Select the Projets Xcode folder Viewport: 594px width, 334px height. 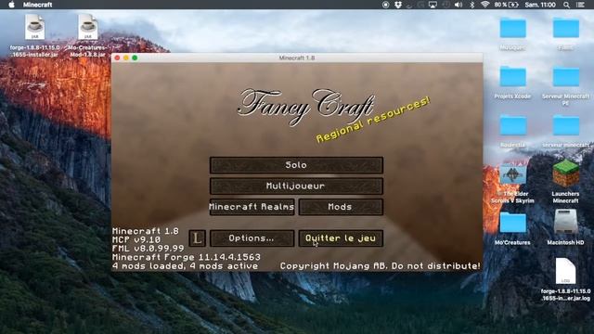[512, 83]
